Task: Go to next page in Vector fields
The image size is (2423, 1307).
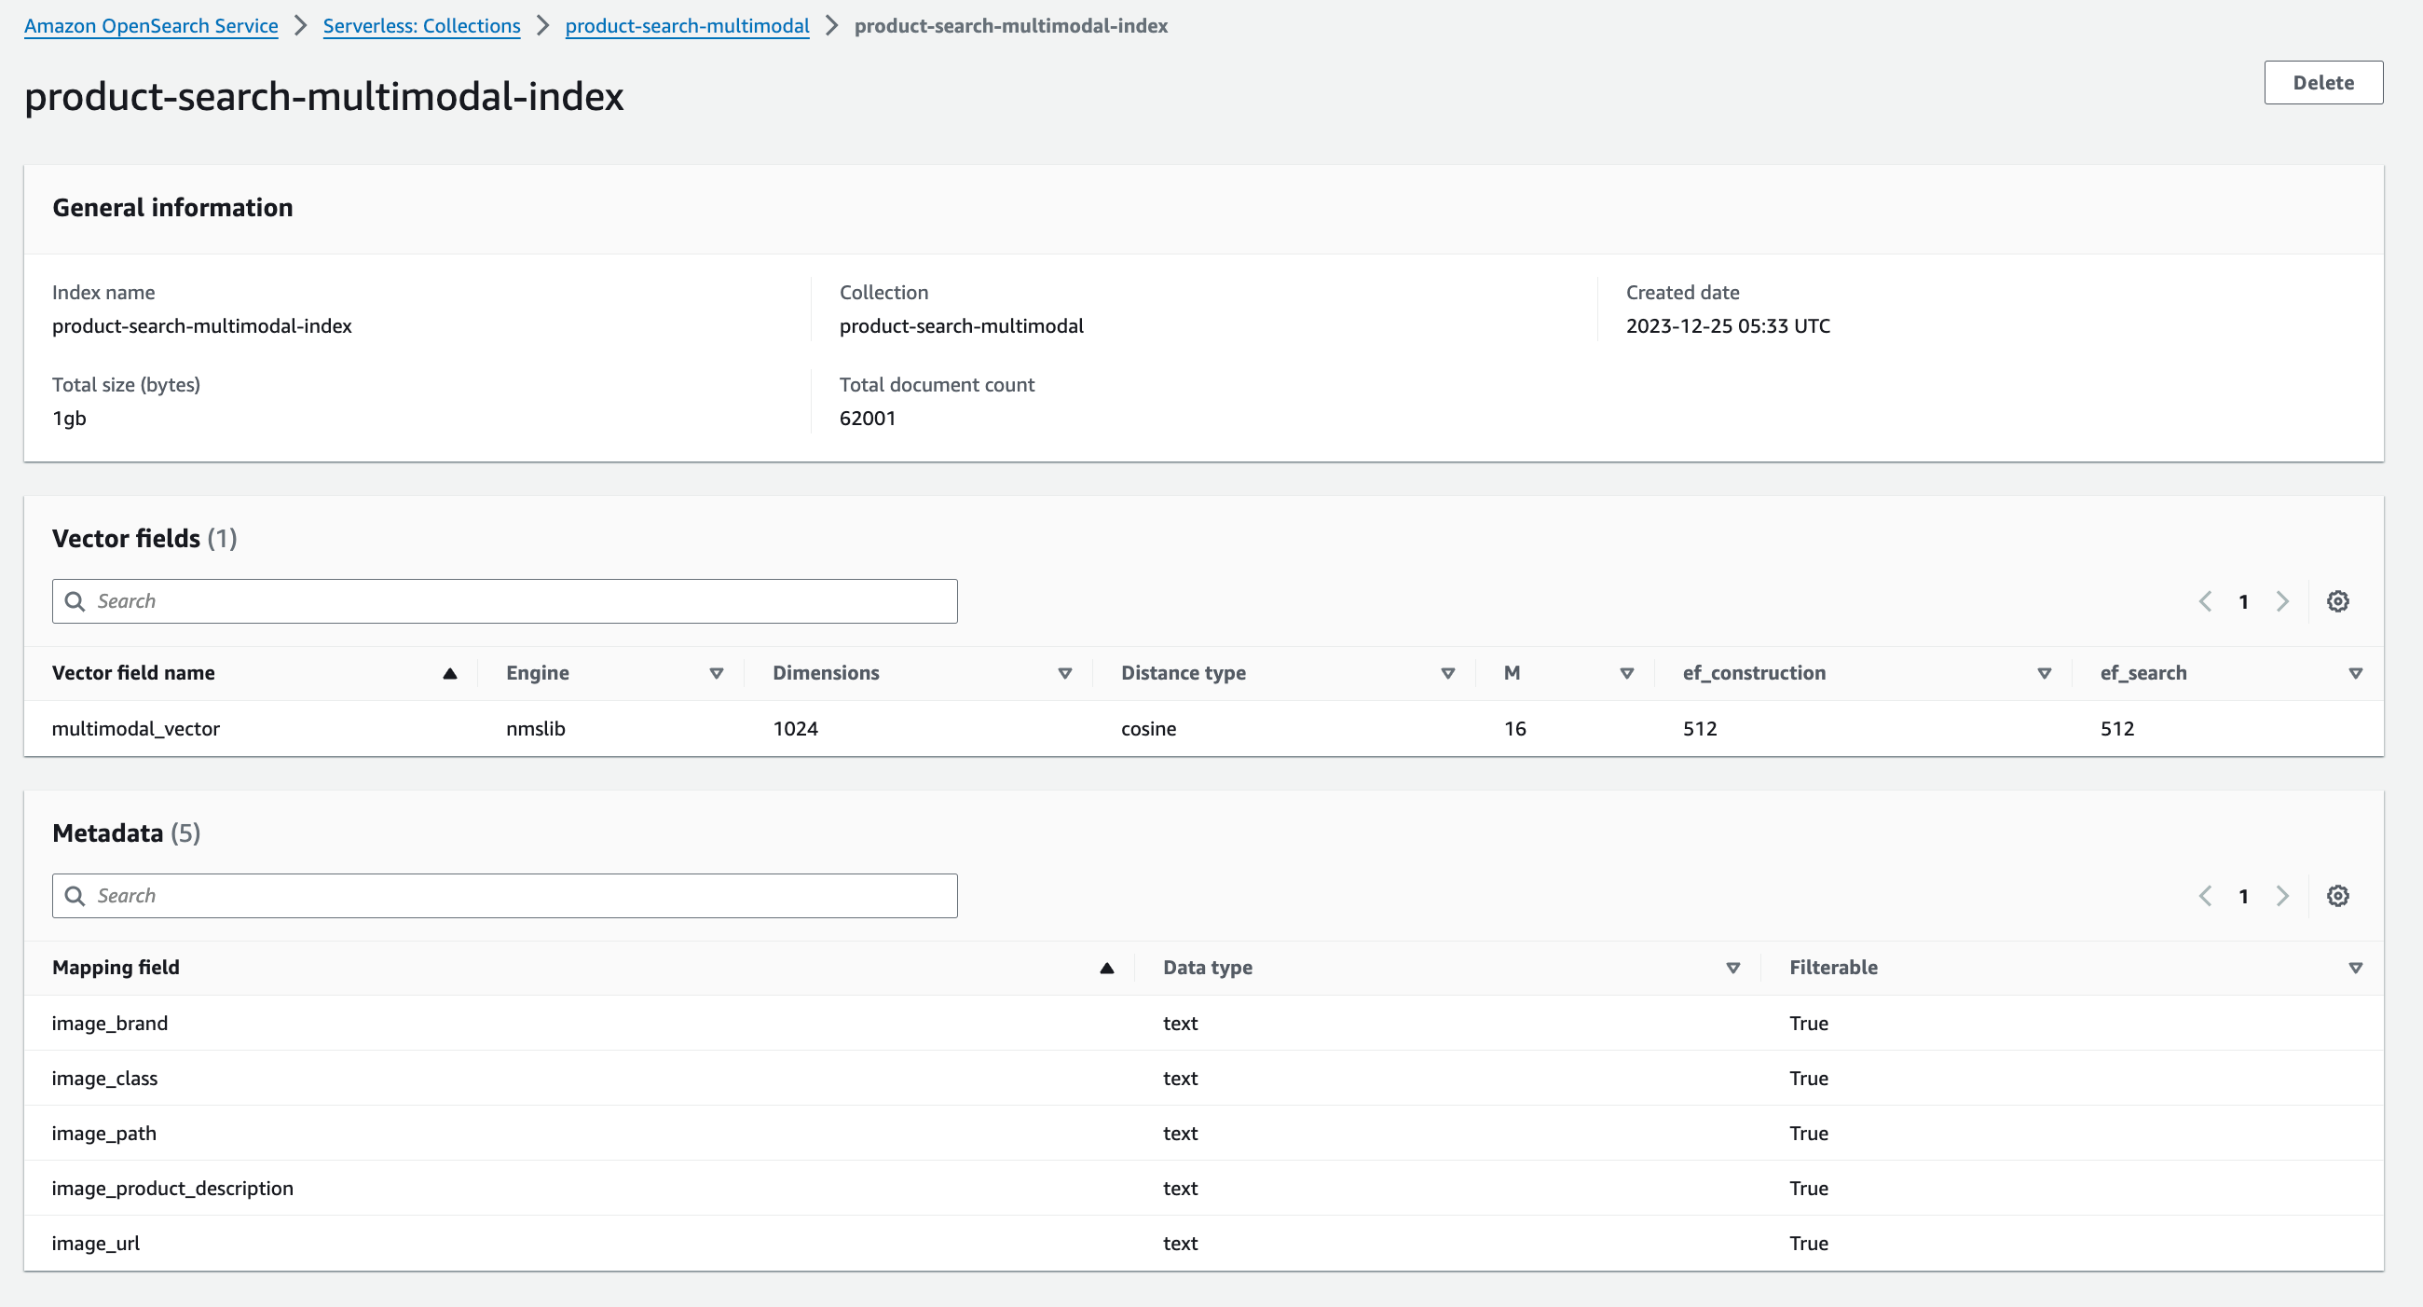Action: point(2282,601)
